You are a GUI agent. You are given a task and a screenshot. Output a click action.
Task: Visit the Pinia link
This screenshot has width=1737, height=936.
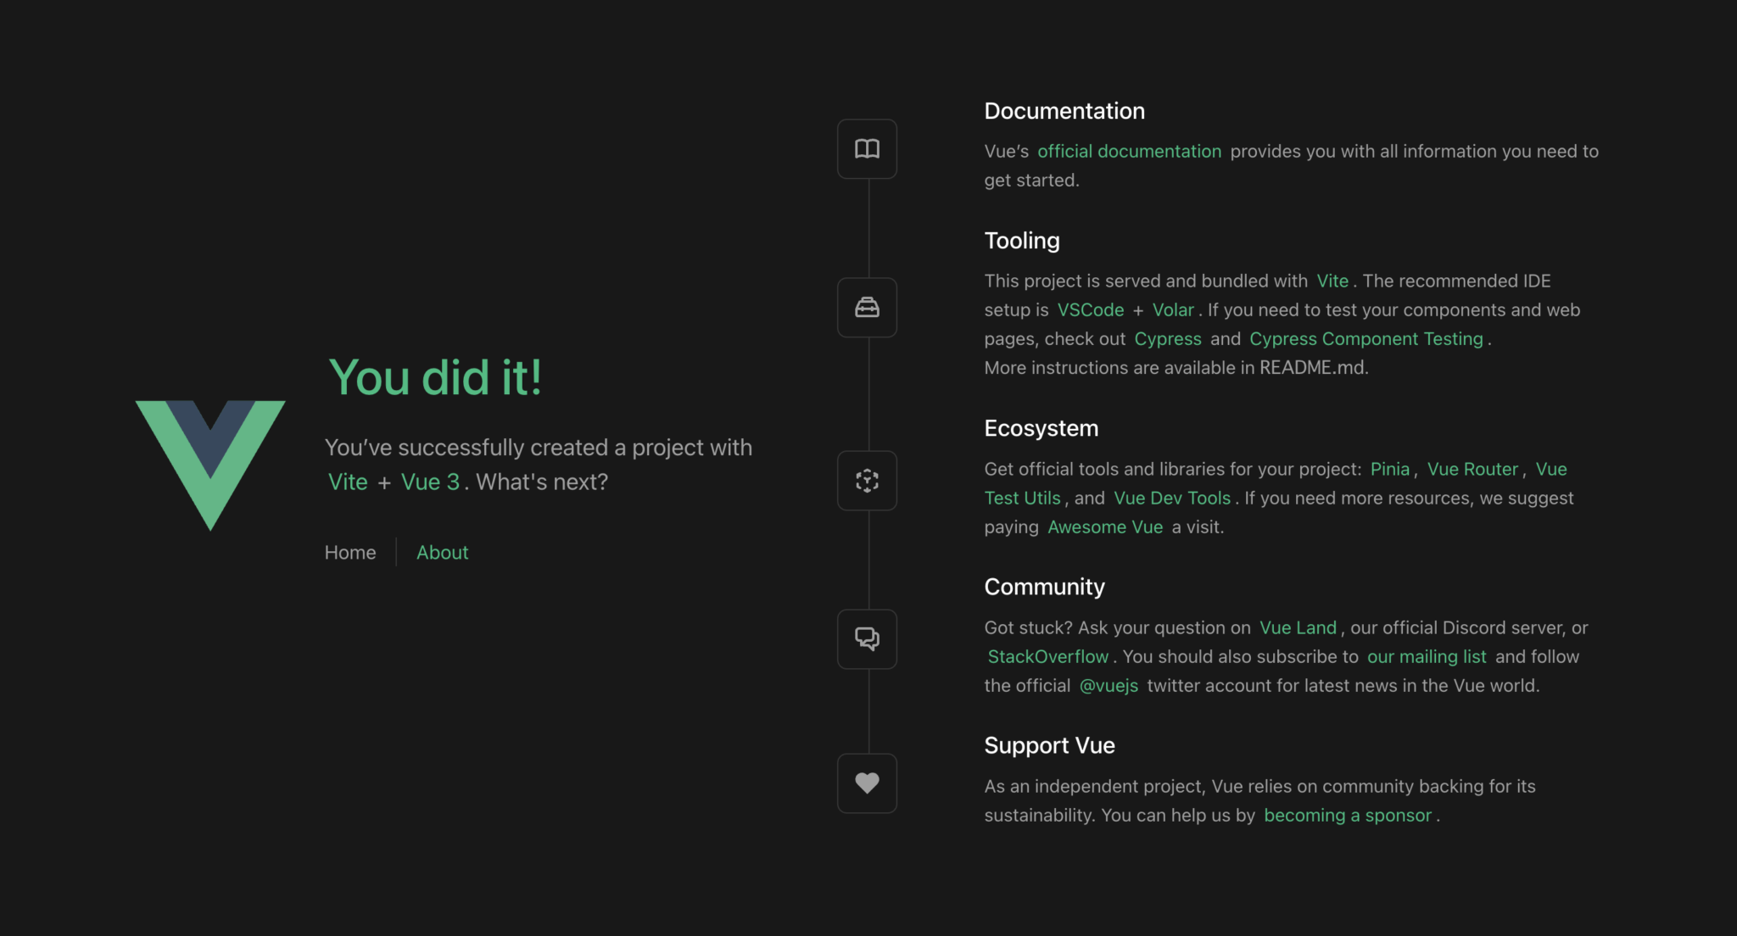pos(1389,470)
